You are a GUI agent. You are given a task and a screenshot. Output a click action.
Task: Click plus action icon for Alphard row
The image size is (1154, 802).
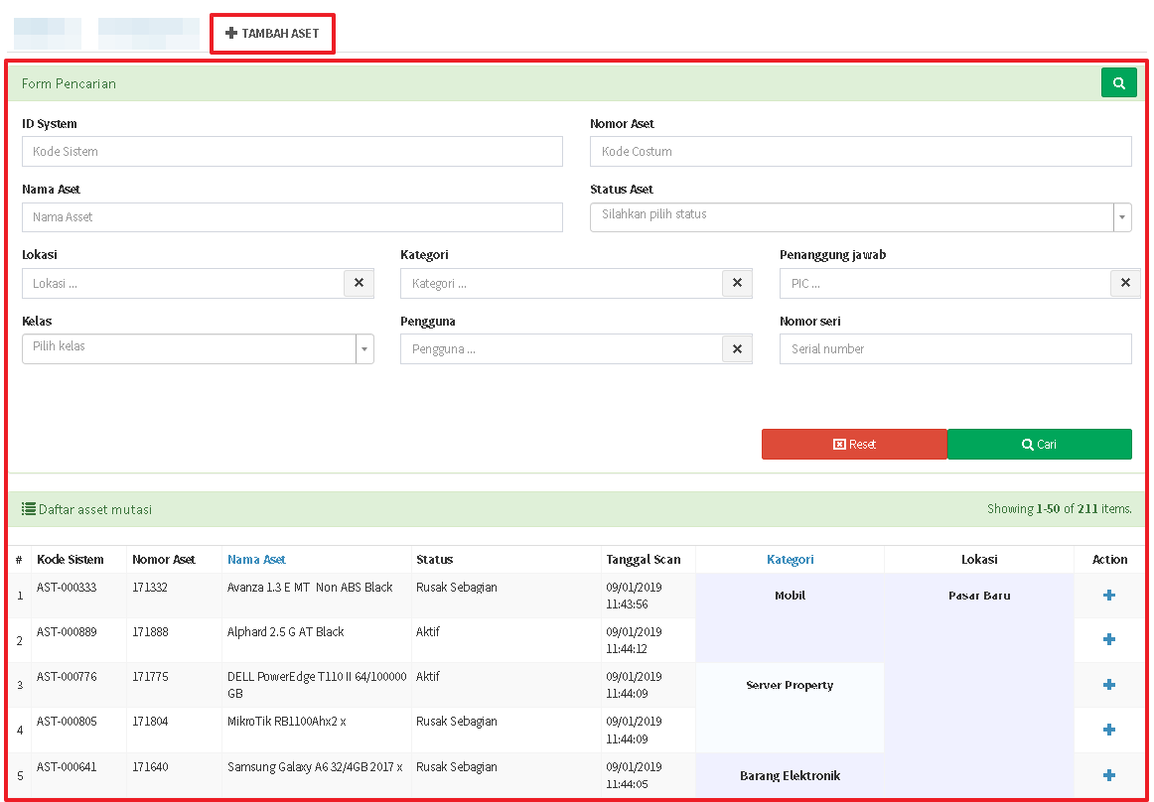tap(1109, 640)
